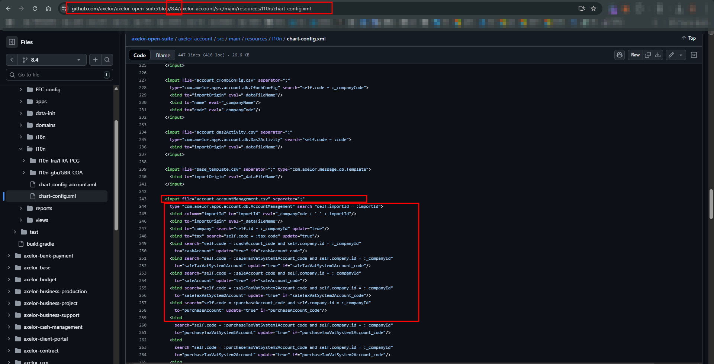Select the Code tab
The image size is (714, 364).
coord(139,55)
